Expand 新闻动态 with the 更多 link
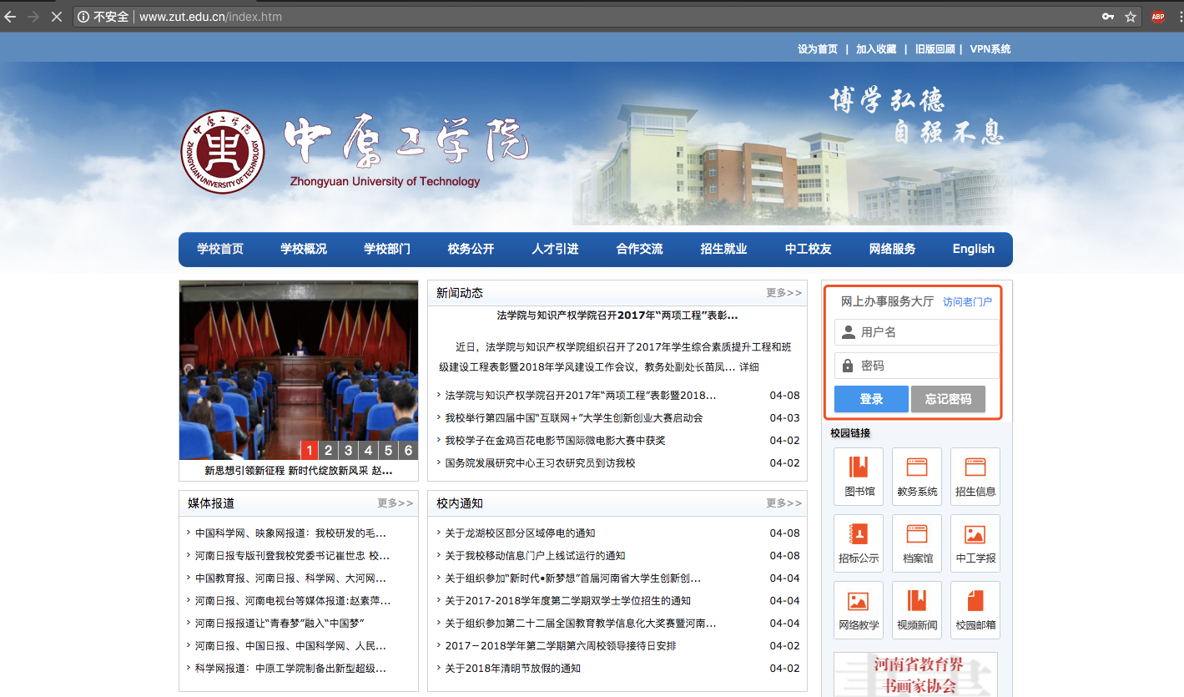The width and height of the screenshot is (1184, 697). [783, 293]
